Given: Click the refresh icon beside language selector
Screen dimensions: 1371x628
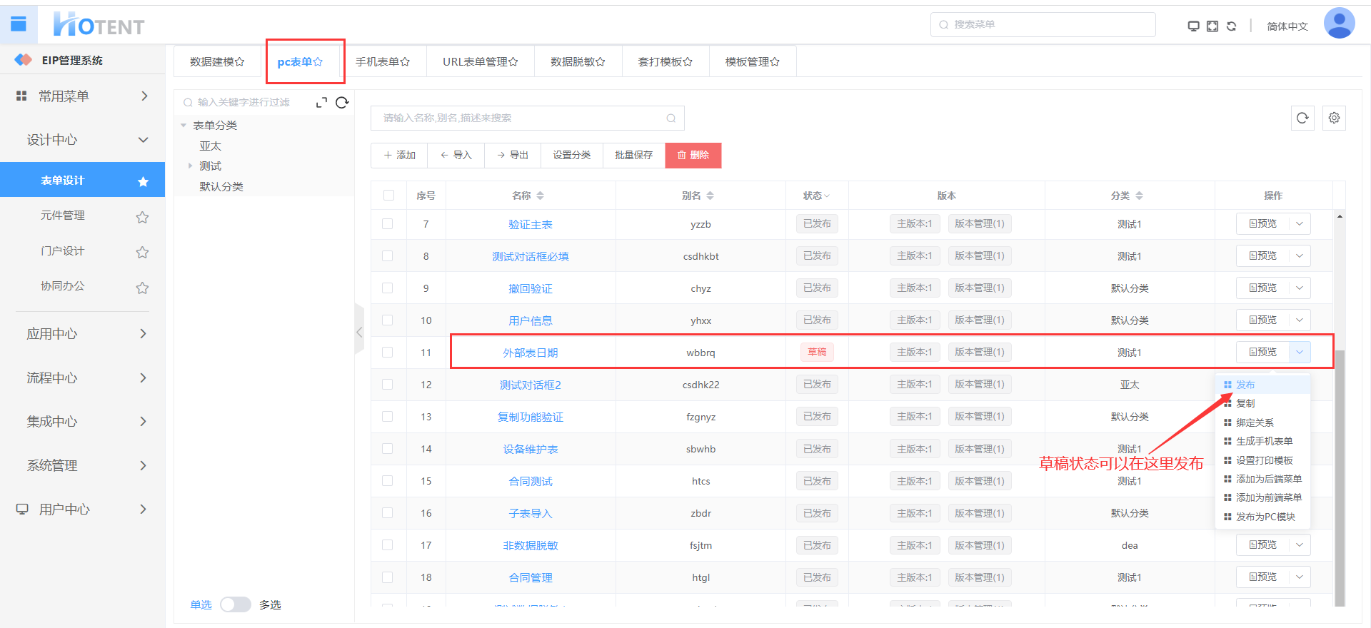Looking at the screenshot, I should (x=1231, y=26).
